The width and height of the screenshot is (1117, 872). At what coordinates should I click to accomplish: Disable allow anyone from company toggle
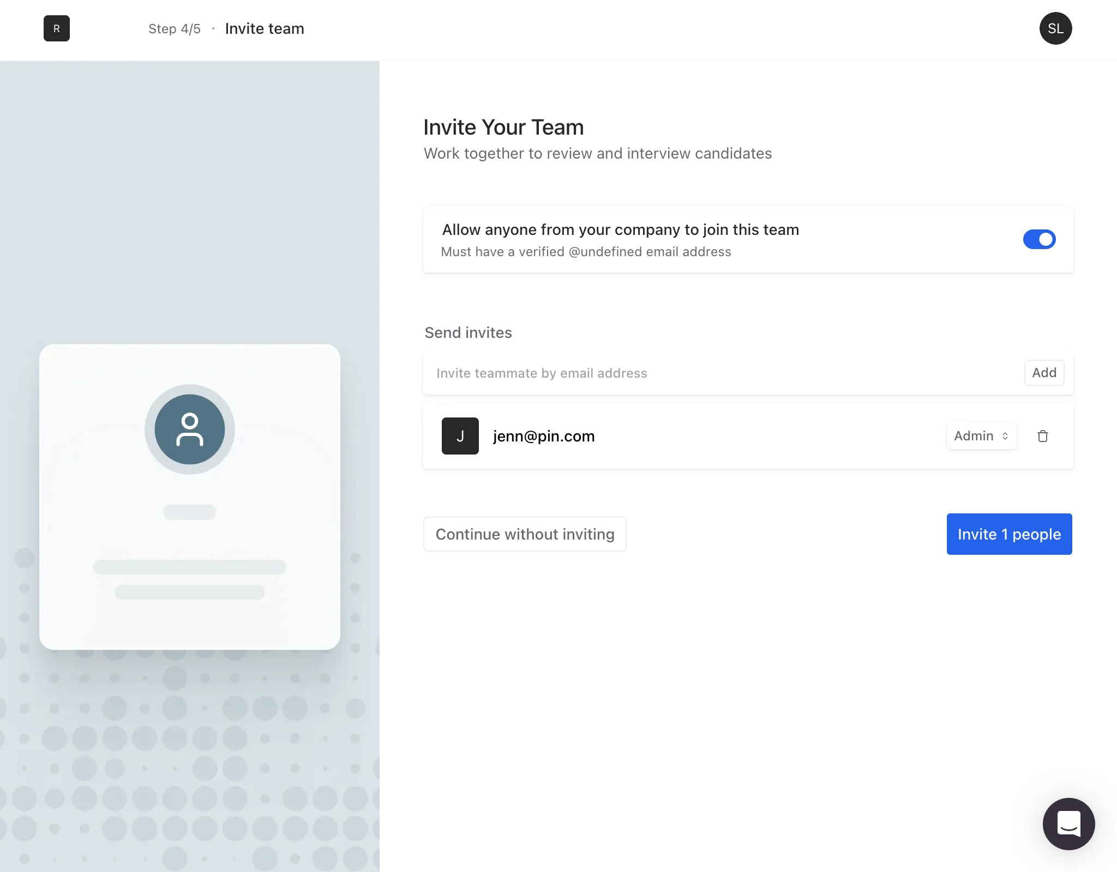[x=1039, y=239]
